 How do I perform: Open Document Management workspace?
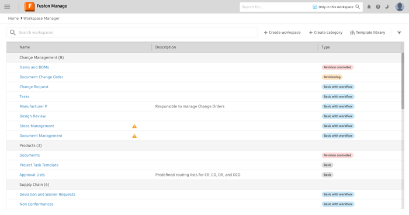pyautogui.click(x=41, y=136)
